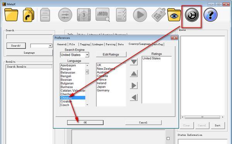Click the sliders settings toolbar icon
This screenshot has height=144, width=232.
coord(65,15)
